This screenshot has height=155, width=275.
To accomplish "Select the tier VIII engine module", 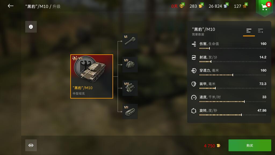I will (x=130, y=88).
